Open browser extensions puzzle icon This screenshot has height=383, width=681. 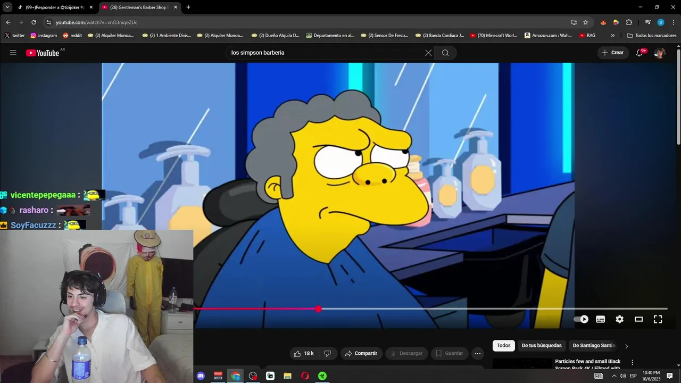pos(629,22)
